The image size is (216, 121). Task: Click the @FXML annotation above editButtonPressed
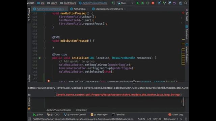tap(56, 37)
